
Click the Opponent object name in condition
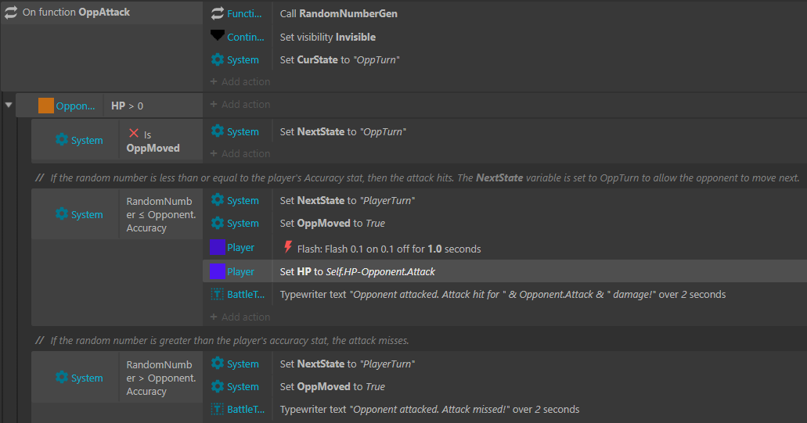[x=75, y=106]
